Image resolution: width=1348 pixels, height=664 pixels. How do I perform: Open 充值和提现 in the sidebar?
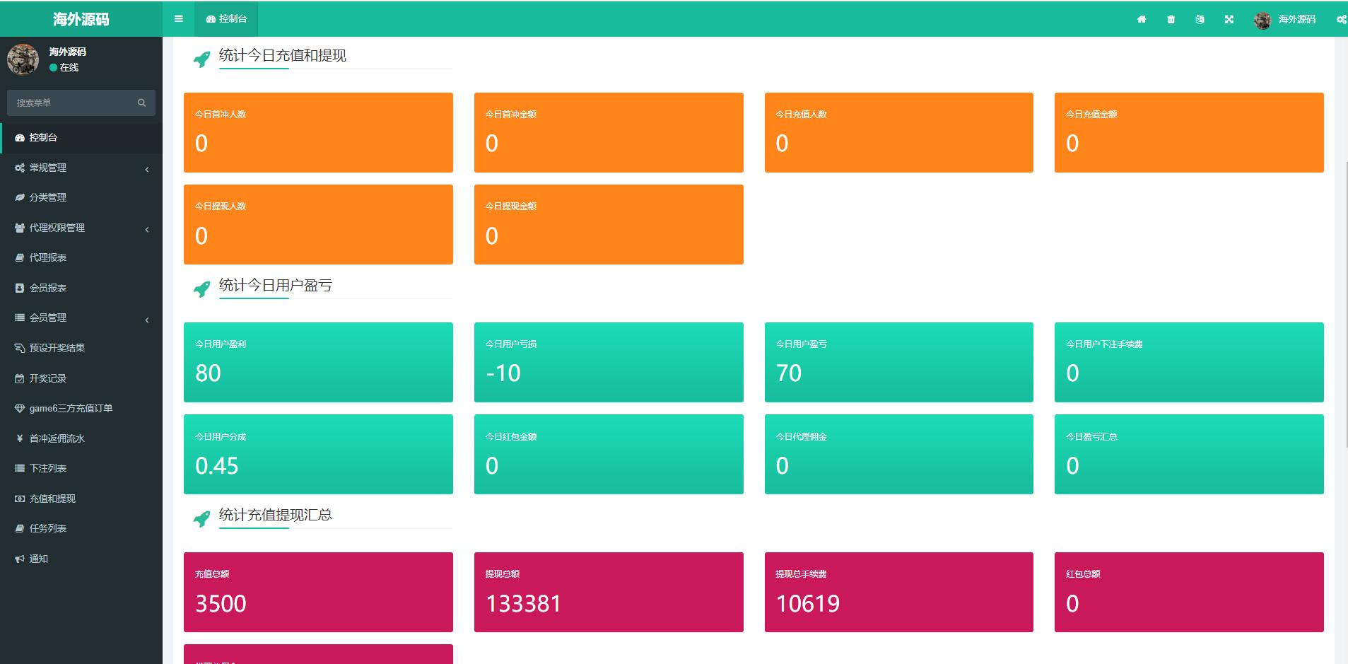point(52,499)
